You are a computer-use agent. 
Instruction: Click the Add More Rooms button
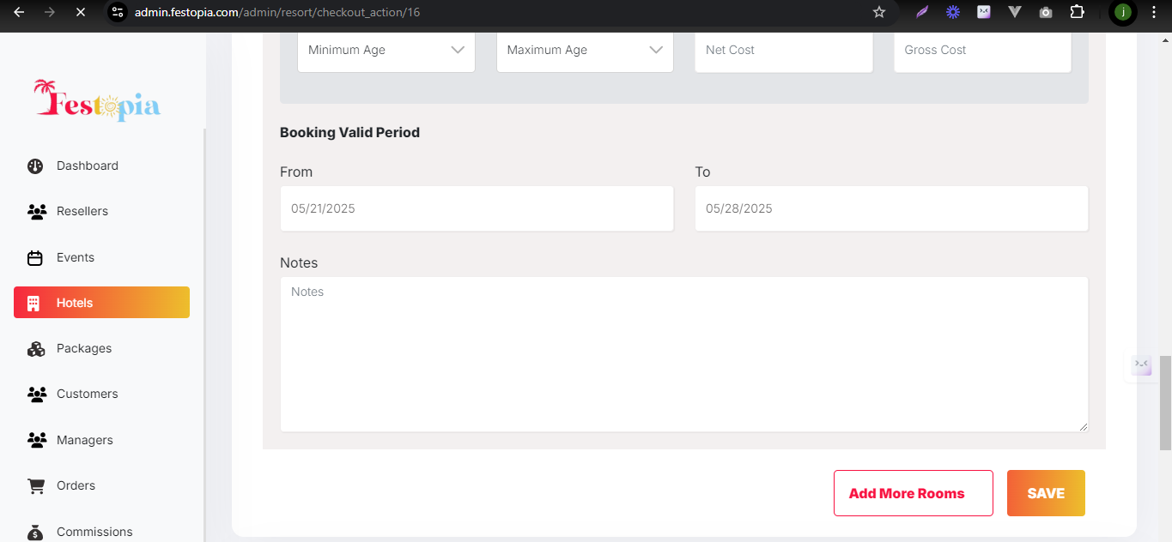(913, 493)
